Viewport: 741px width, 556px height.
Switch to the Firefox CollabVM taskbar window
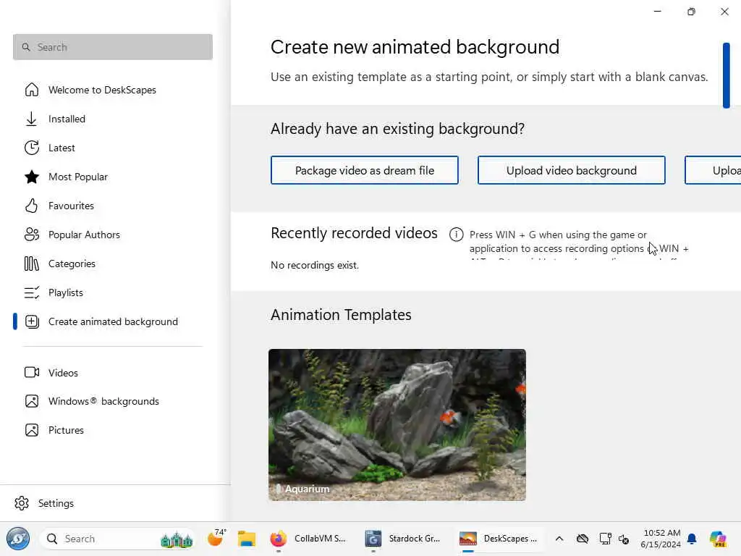click(309, 539)
